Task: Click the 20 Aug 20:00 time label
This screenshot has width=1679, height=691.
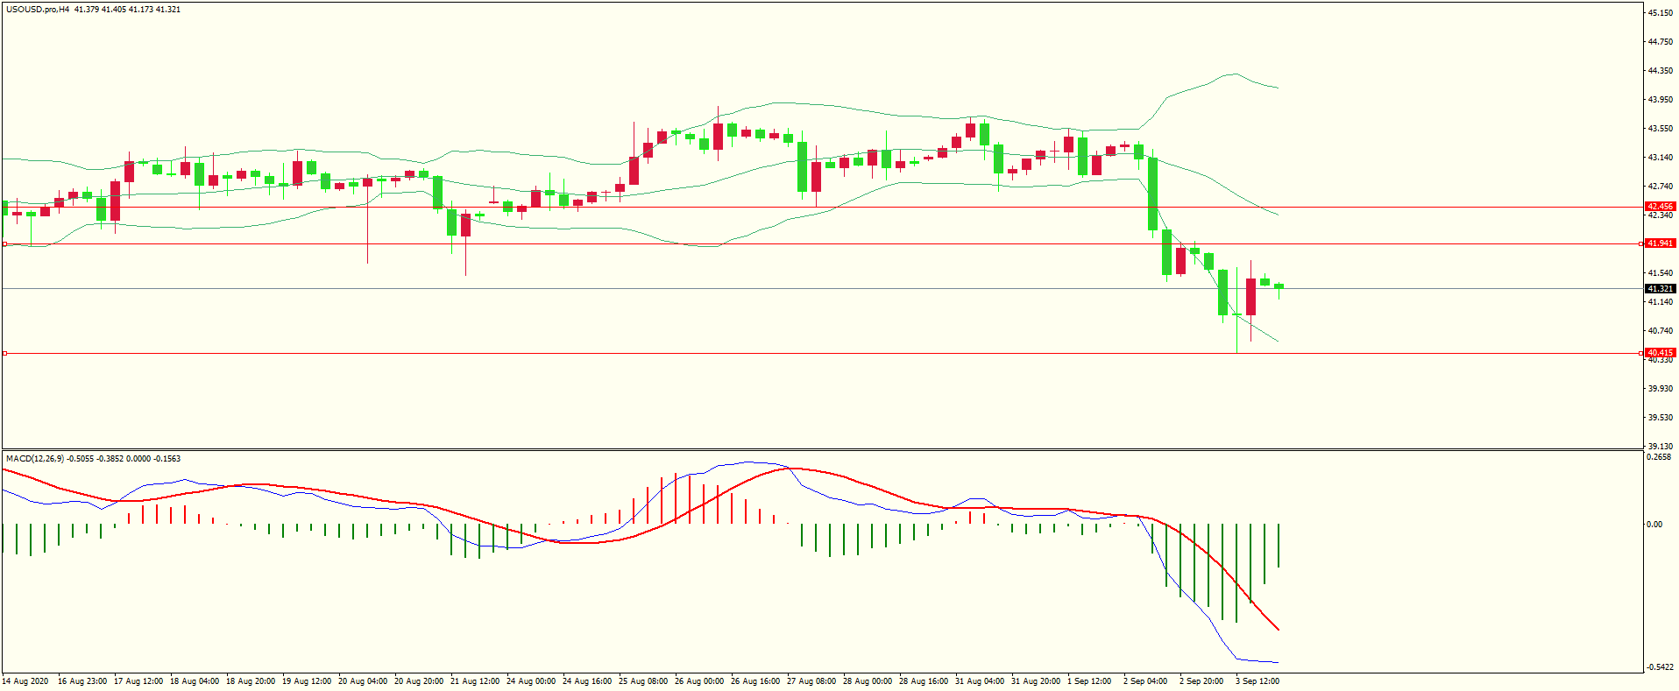Action: (419, 681)
